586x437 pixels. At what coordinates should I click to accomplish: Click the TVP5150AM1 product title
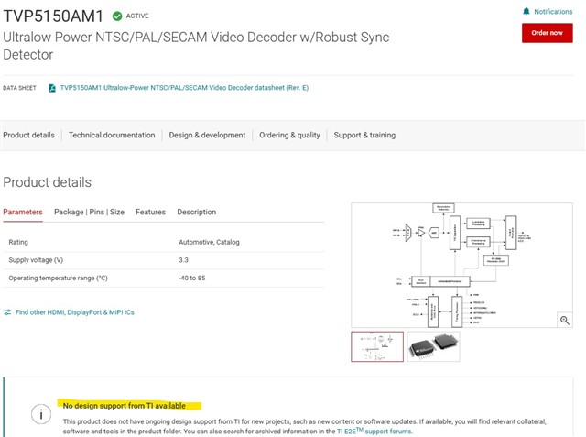53,16
